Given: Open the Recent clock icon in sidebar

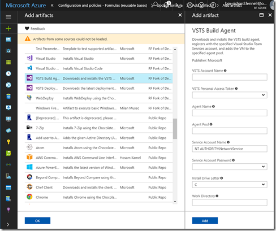Looking at the screenshot, I should click(x=8, y=73).
